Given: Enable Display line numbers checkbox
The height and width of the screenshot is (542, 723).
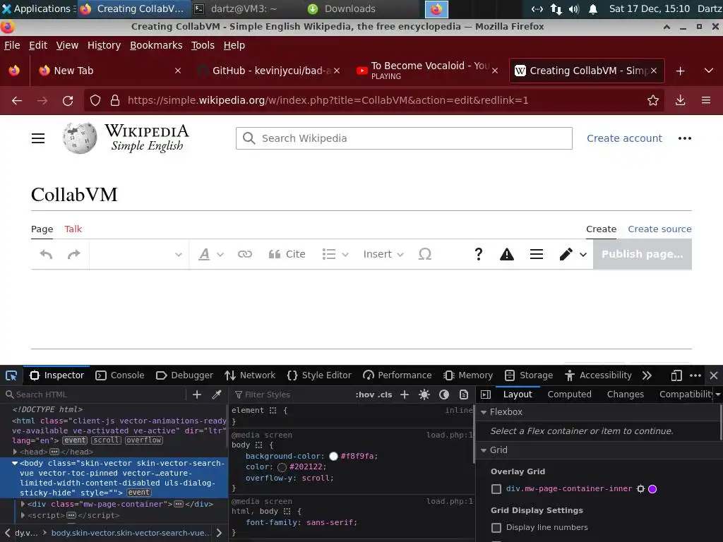Looking at the screenshot, I should 496,528.
